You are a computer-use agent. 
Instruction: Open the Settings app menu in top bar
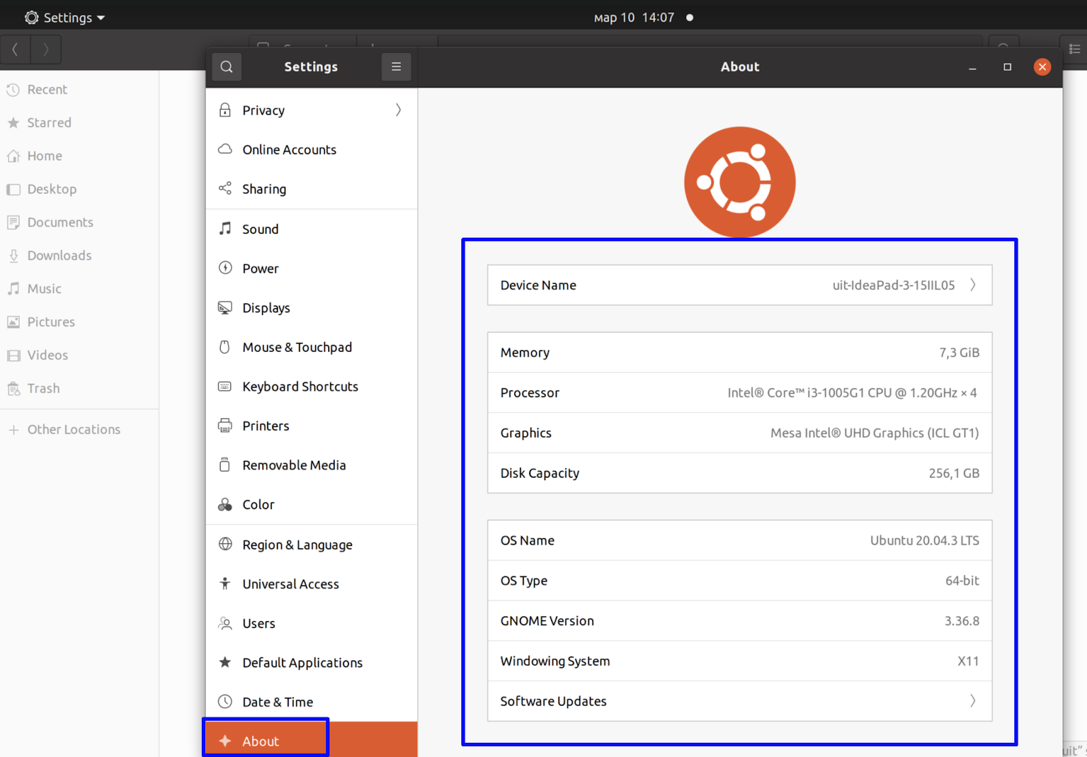(x=65, y=18)
